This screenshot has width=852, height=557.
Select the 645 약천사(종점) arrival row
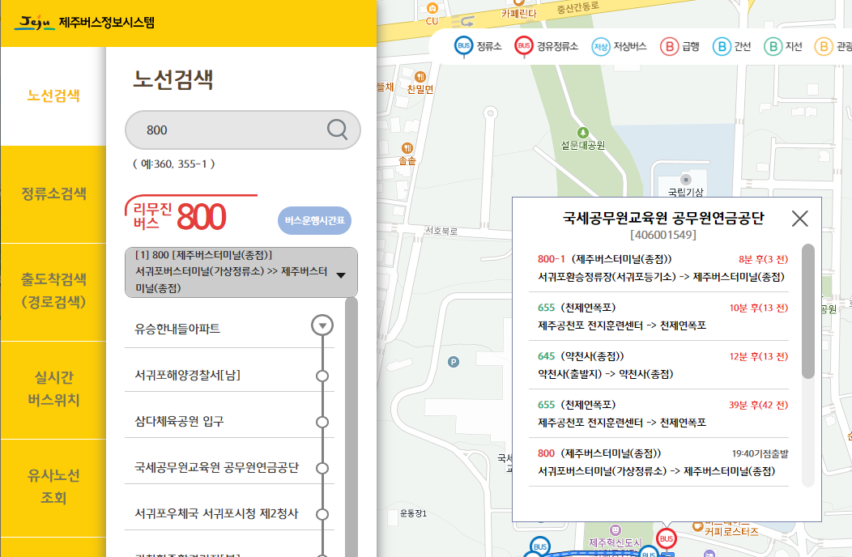click(658, 364)
